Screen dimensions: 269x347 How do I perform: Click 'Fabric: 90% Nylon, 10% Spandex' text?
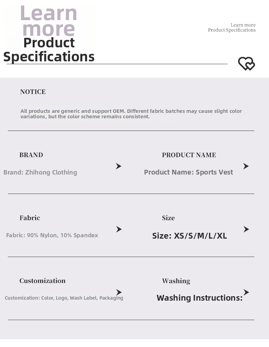tap(52, 235)
